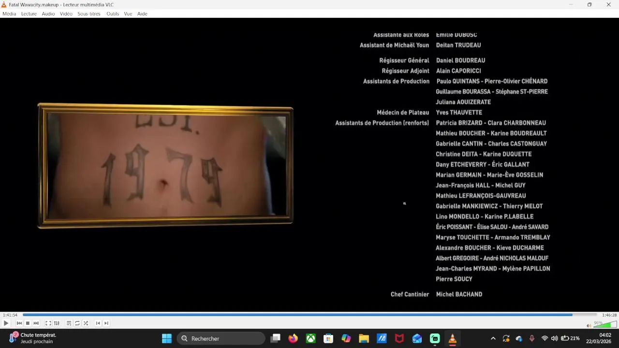The image size is (619, 348).
Task: Click the Rechercher taskbar search box
Action: pos(221,338)
